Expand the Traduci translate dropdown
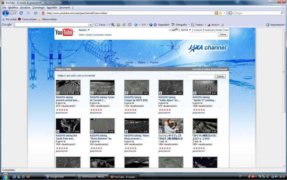The image size is (287, 180). pyautogui.click(x=205, y=25)
